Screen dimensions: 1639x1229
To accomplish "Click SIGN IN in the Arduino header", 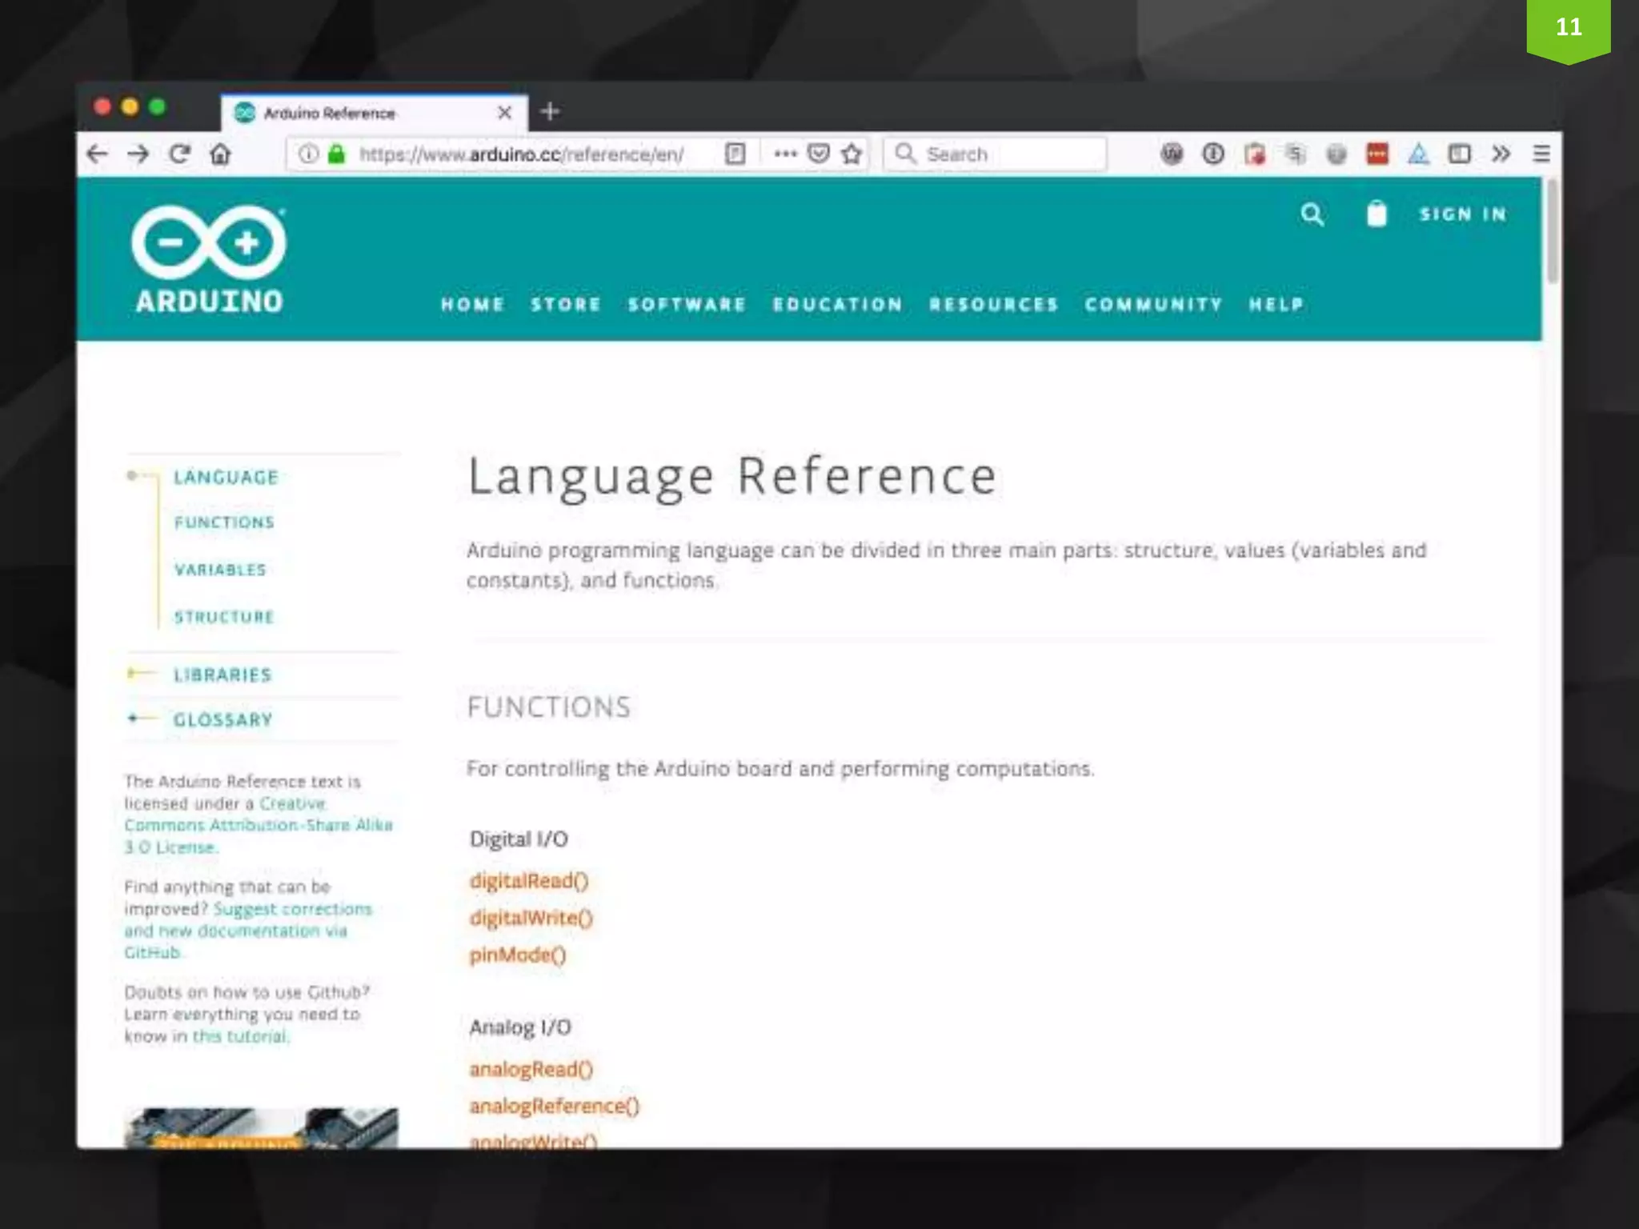I will coord(1463,214).
